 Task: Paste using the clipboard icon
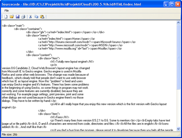42,16
